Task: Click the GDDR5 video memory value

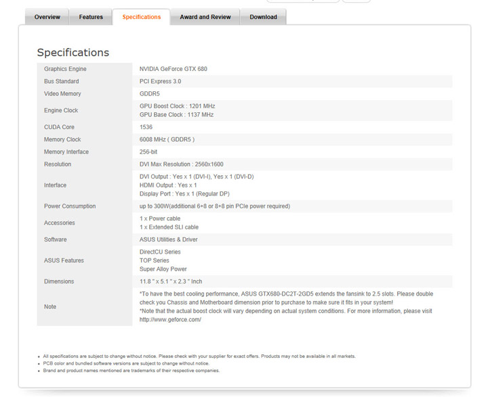Action: (x=149, y=94)
